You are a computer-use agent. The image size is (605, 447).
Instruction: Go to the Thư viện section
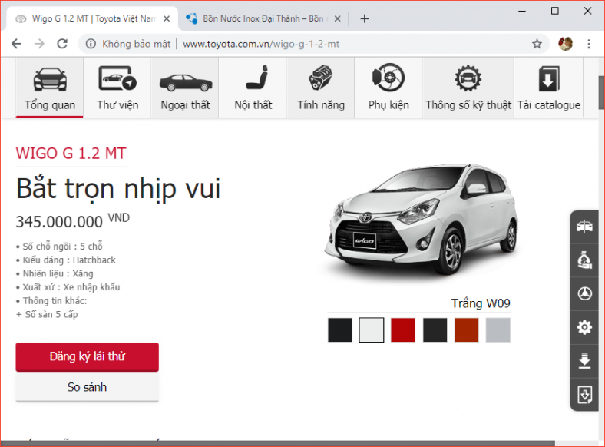(117, 88)
